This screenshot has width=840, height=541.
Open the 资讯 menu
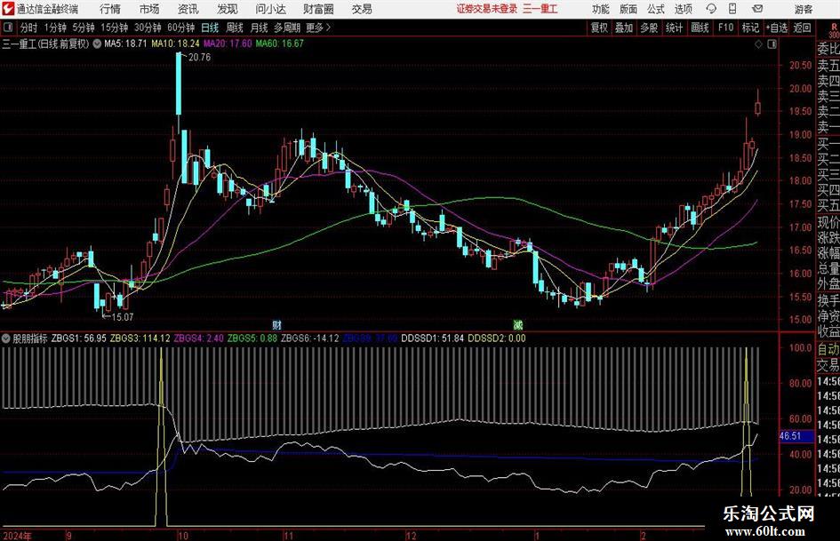click(x=188, y=9)
